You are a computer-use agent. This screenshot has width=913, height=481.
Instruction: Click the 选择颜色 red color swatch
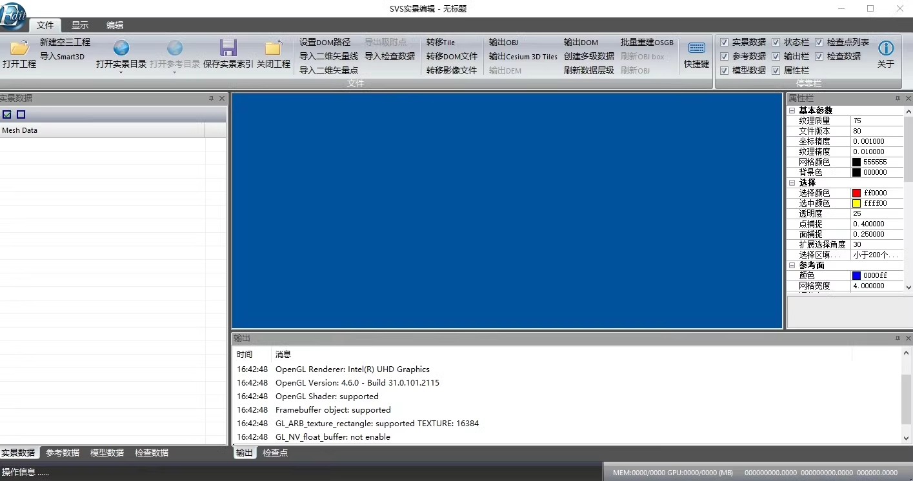[856, 193]
